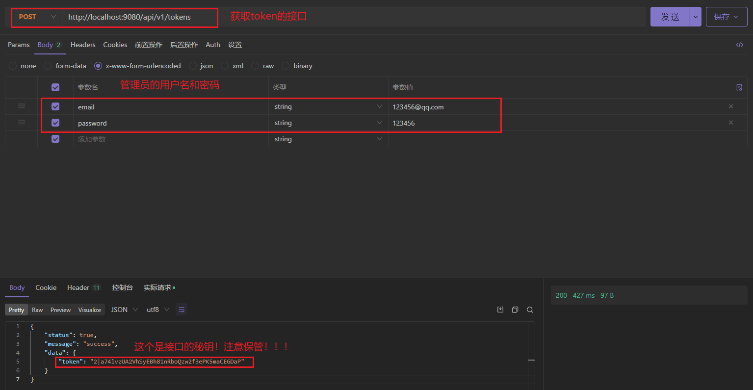Click the "message": "success" line
The image size is (753, 390).
click(x=81, y=344)
